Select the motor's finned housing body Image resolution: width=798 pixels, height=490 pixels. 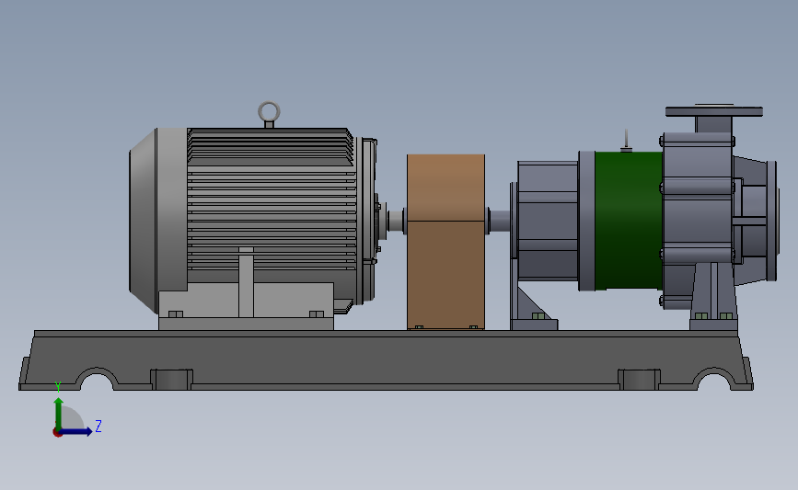coord(271,203)
